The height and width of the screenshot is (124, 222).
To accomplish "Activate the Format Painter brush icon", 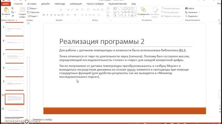I will (12, 16).
